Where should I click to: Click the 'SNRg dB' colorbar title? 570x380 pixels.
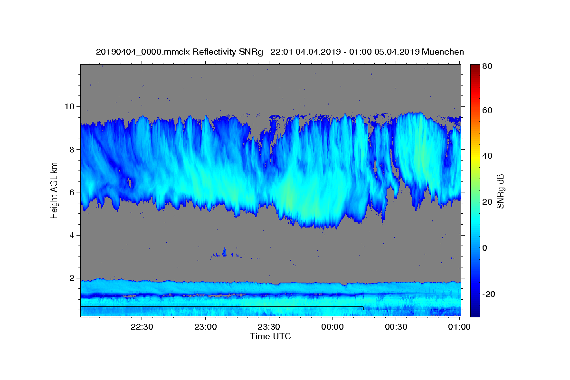501,190
